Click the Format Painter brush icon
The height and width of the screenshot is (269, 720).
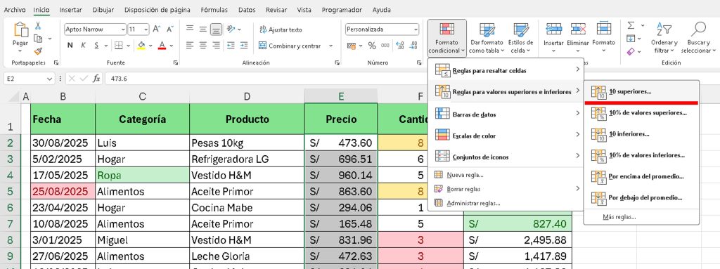click(38, 51)
